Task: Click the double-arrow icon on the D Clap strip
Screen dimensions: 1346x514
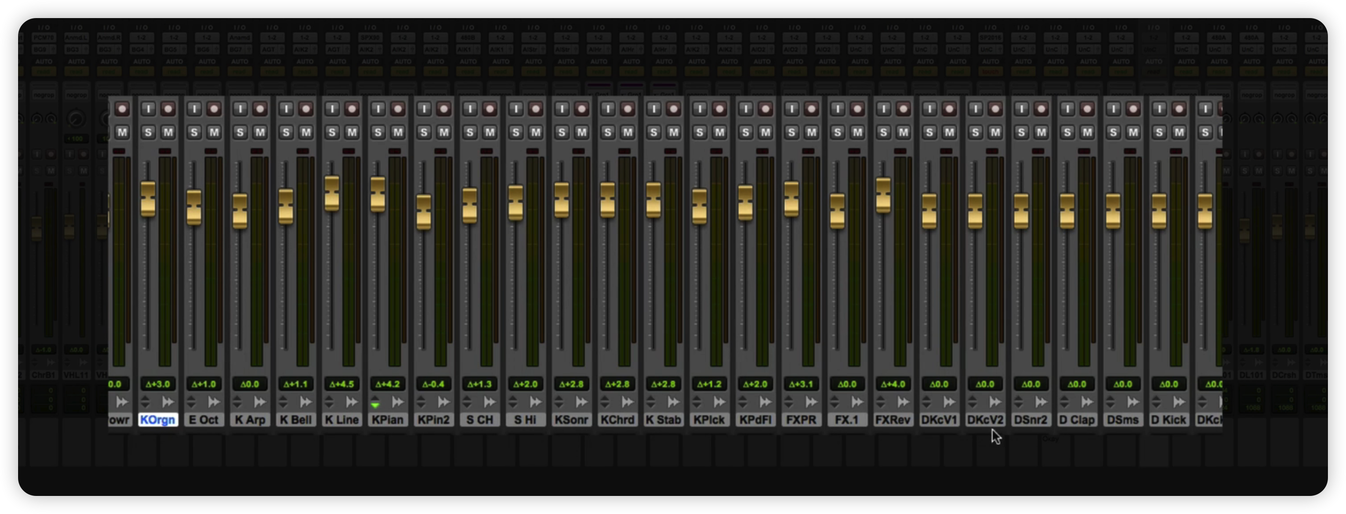Action: [1087, 402]
